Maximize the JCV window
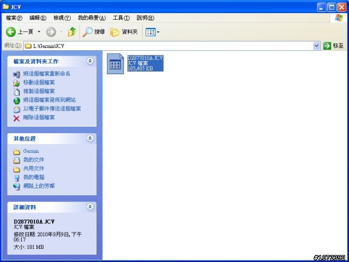Viewport: 349px width, 262px height. coord(332,8)
